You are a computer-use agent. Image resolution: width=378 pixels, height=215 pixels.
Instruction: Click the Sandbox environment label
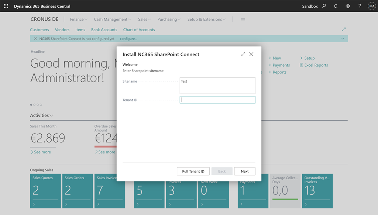[x=310, y=6]
